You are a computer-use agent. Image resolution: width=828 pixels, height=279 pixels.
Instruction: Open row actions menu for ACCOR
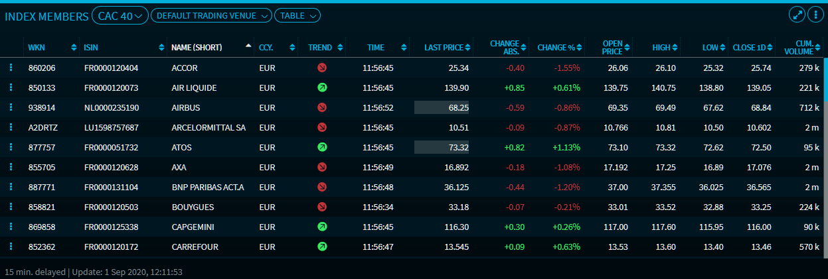tap(11, 68)
